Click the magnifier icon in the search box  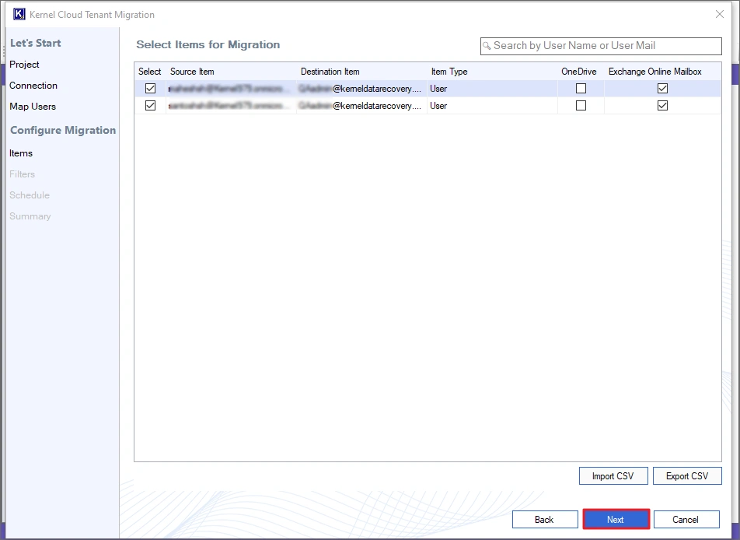click(487, 46)
